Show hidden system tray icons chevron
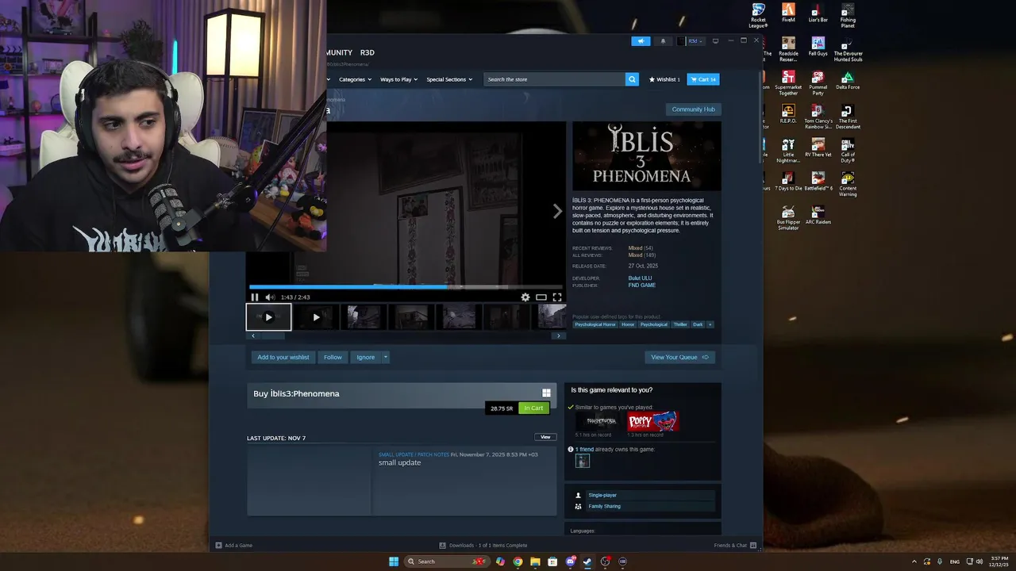Screen dimensions: 1016x571 tap(914, 561)
